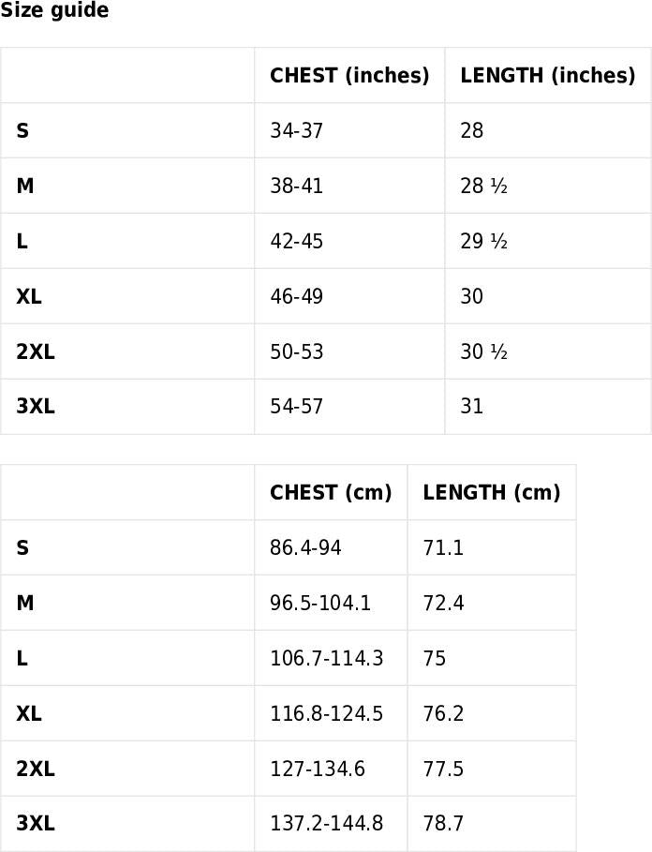Select the LENGTH (inches) column header
The image size is (652, 852).
tap(547, 76)
